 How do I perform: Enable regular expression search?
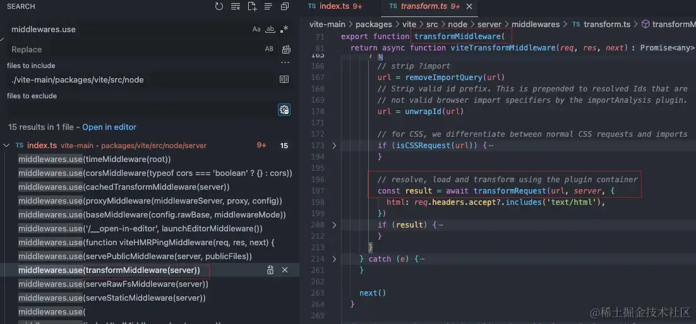pyautogui.click(x=284, y=29)
